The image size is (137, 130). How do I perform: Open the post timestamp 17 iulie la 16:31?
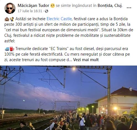(x=30, y=11)
